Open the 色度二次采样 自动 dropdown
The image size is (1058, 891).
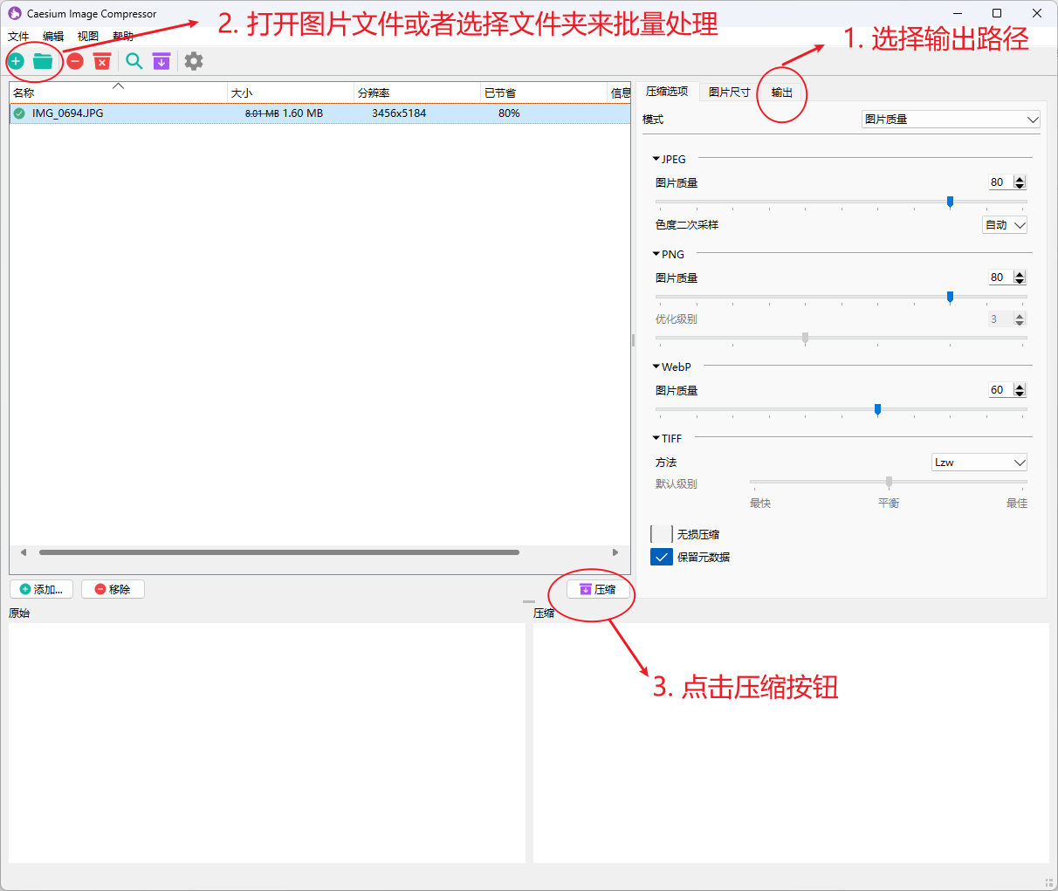(x=1005, y=225)
